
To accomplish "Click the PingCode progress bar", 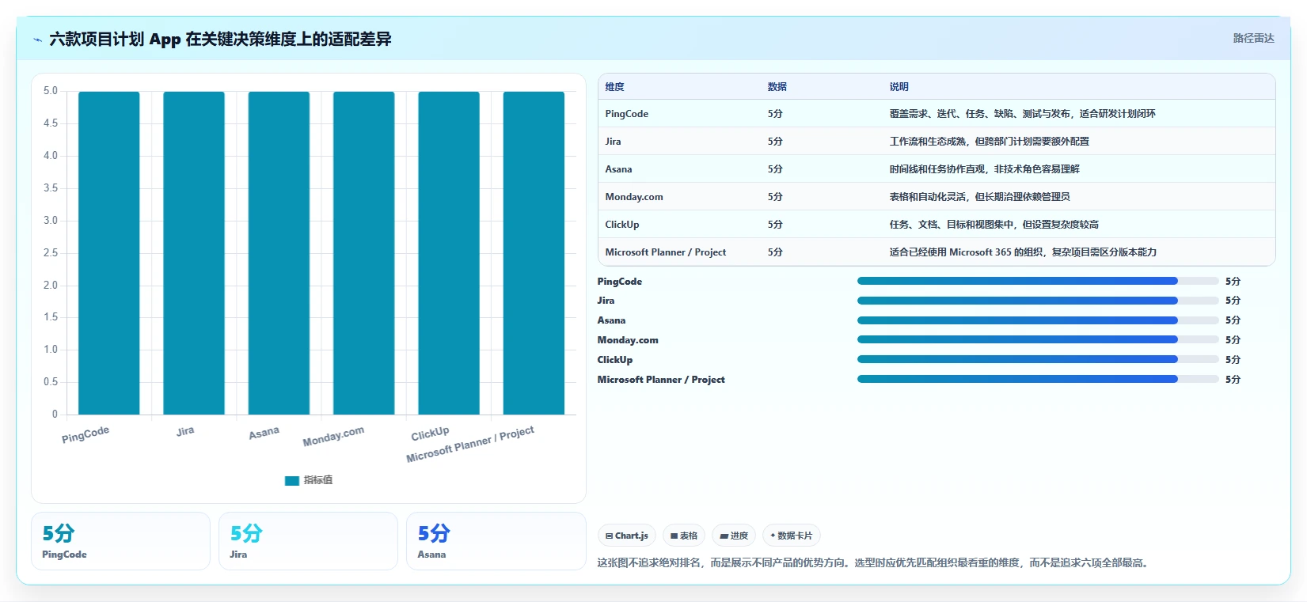I will 1038,281.
